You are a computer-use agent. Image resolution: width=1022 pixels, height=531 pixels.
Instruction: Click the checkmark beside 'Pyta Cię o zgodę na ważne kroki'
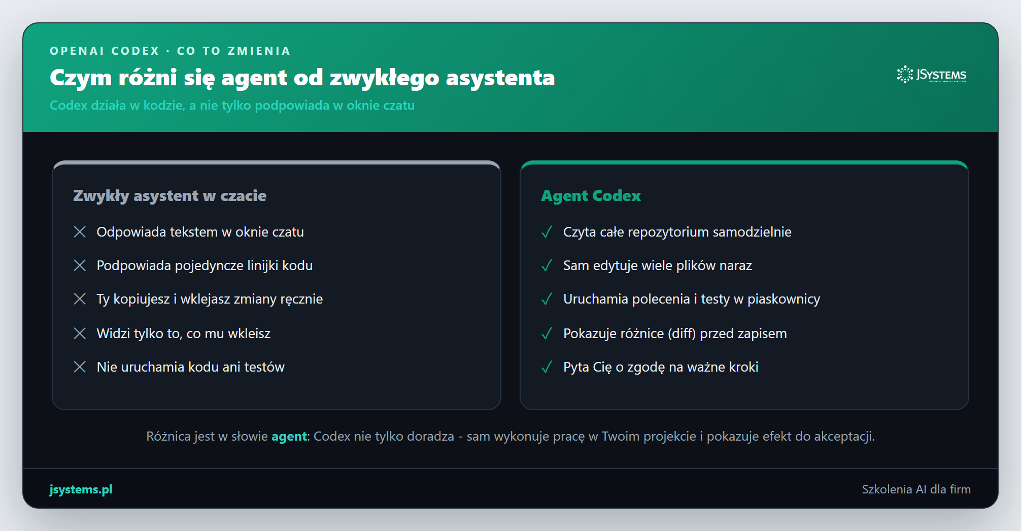pos(547,367)
